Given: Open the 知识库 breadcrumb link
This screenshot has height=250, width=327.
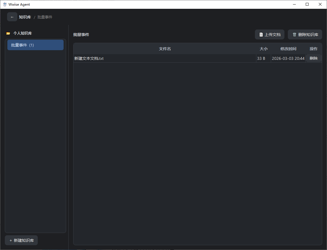Looking at the screenshot, I should point(25,17).
